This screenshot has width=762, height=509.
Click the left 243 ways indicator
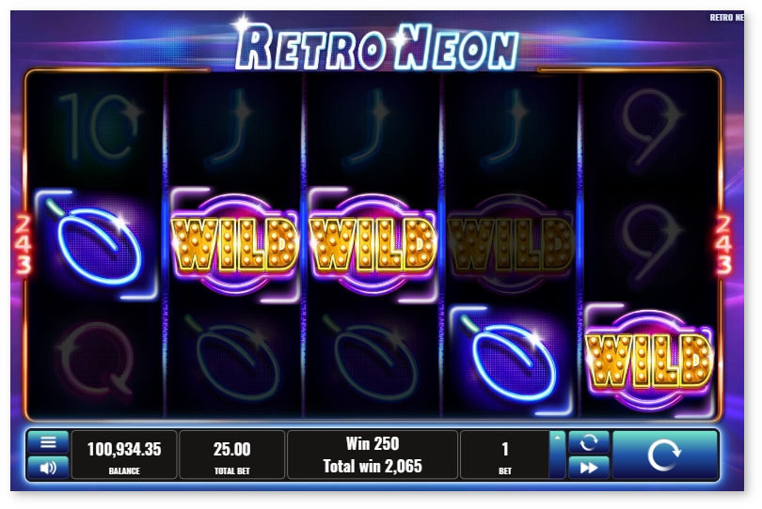coord(23,244)
